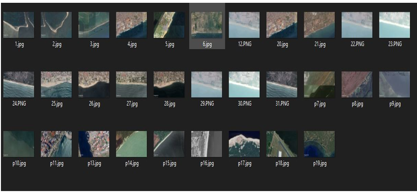Select the 28.jpg thumbnail

pyautogui.click(x=169, y=84)
